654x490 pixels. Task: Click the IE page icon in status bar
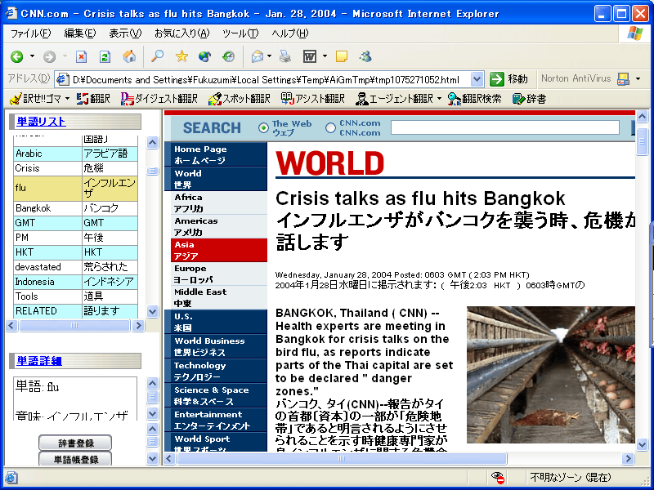(11, 478)
